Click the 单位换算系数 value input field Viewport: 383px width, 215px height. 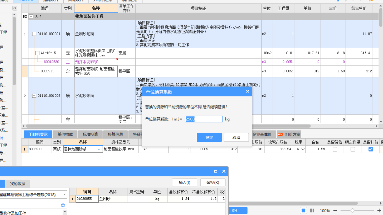click(x=203, y=119)
